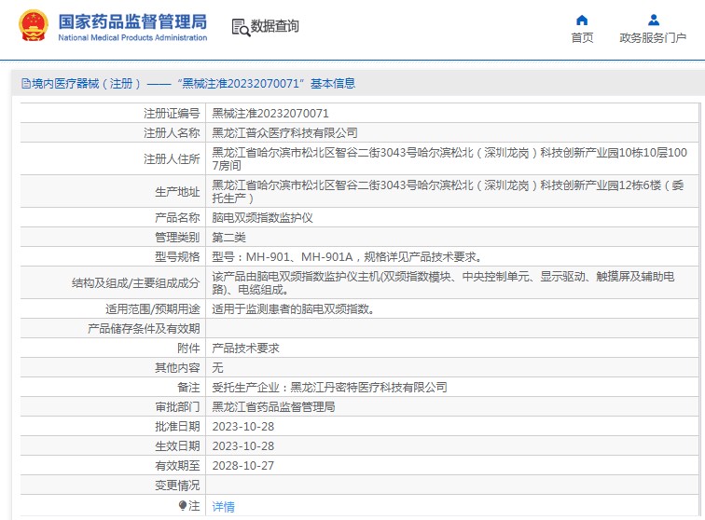This screenshot has height=520, width=705.
Task: Click the 适用范围/预期用途 label
Action: click(x=152, y=309)
